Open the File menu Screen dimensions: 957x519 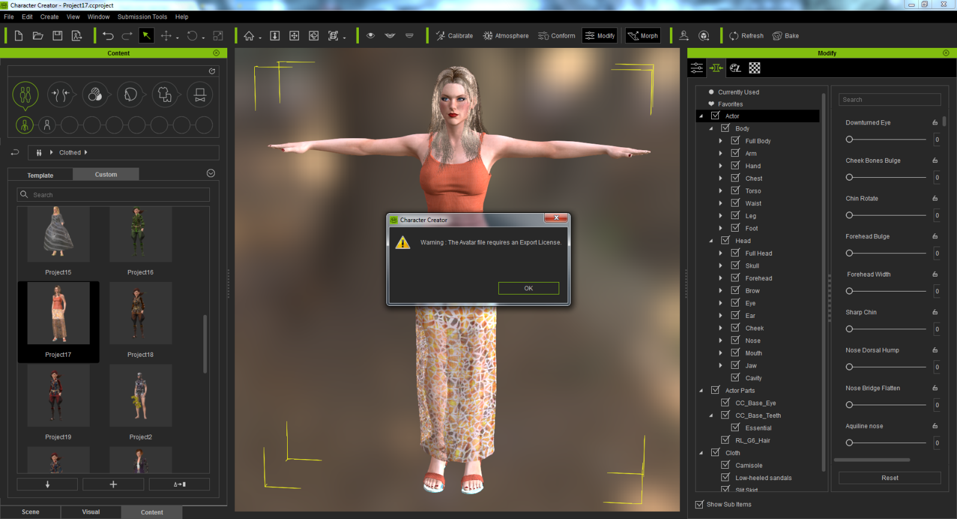point(9,17)
